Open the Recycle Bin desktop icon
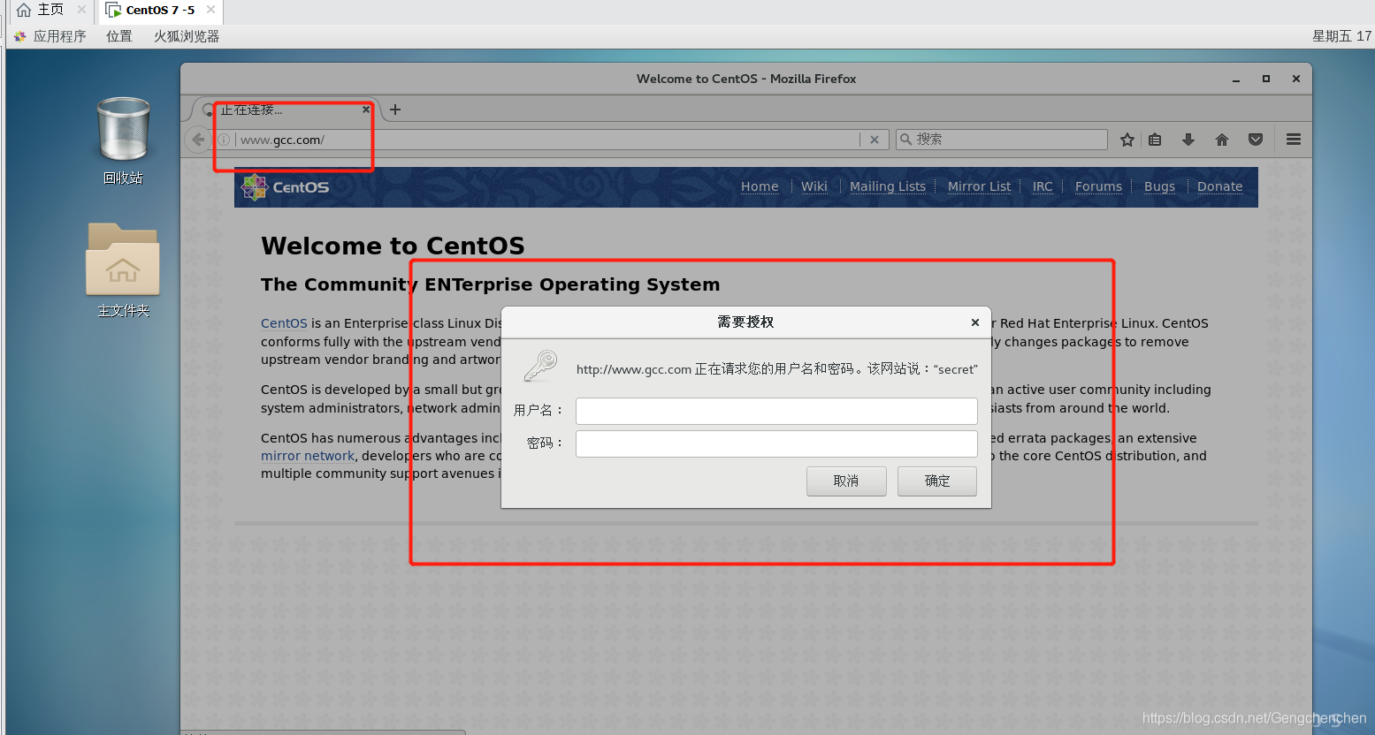Image resolution: width=1375 pixels, height=735 pixels. tap(123, 141)
